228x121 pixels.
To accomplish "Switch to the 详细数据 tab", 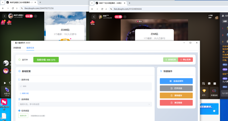I will (x=17, y=48).
